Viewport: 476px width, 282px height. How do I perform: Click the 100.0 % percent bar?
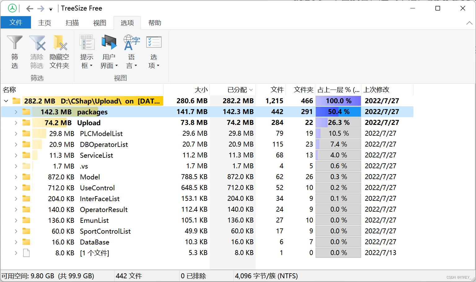[x=338, y=101]
